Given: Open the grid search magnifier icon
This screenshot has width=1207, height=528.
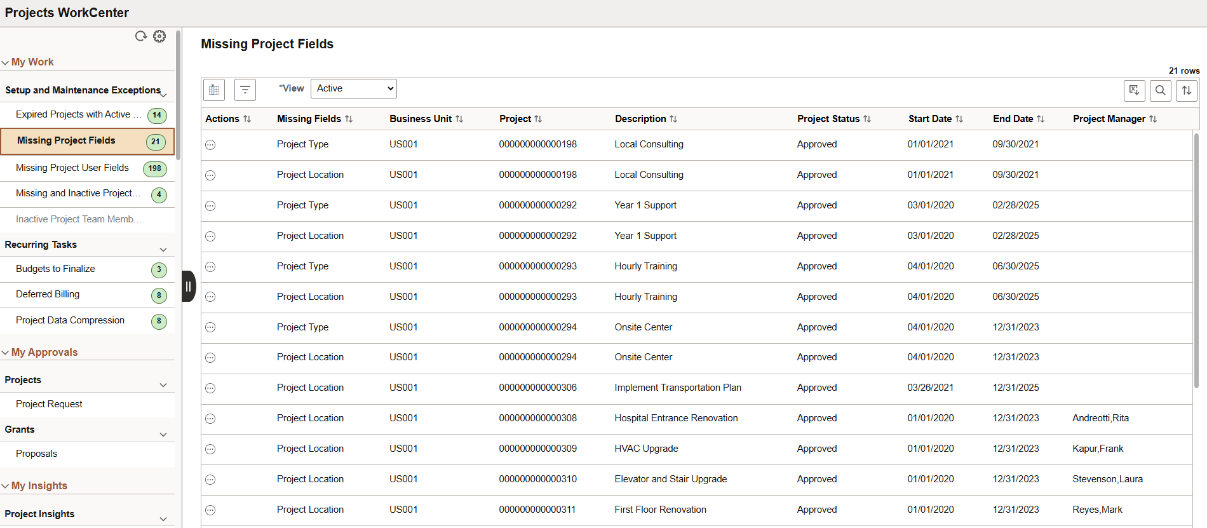Looking at the screenshot, I should (1161, 90).
